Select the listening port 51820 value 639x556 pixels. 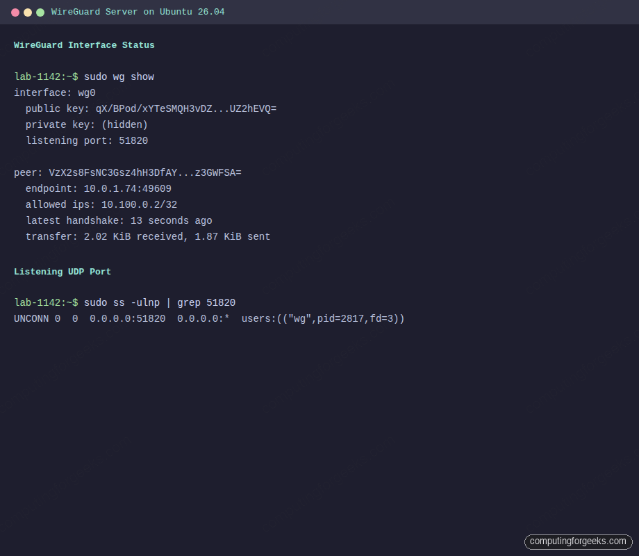tap(133, 140)
